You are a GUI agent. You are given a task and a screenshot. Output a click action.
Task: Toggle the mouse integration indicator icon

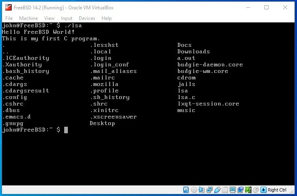pos(256,190)
